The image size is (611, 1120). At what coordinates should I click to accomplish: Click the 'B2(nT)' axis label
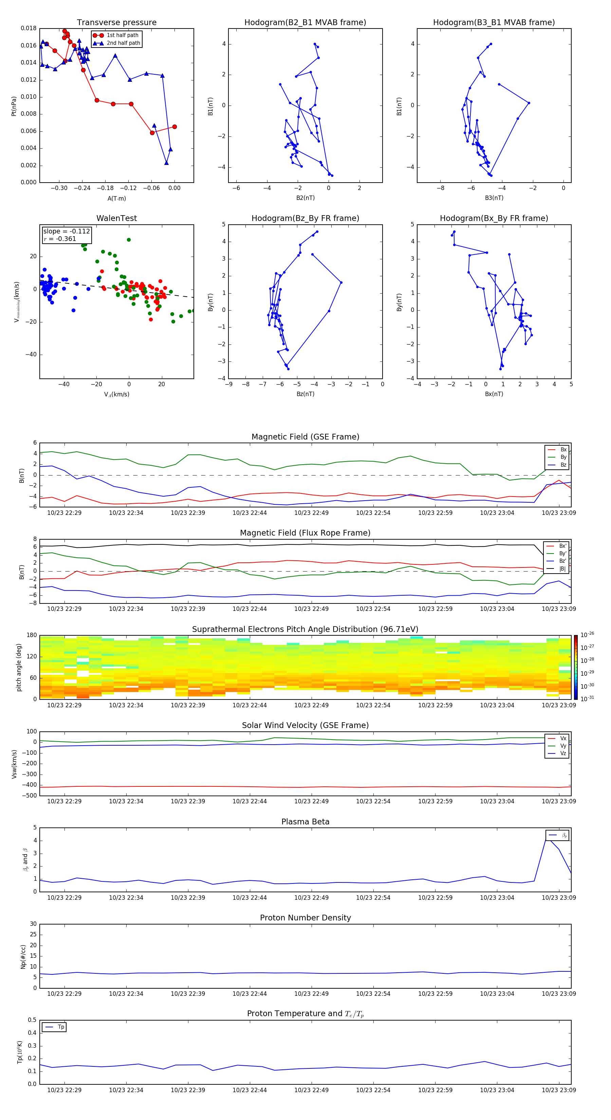tap(305, 198)
